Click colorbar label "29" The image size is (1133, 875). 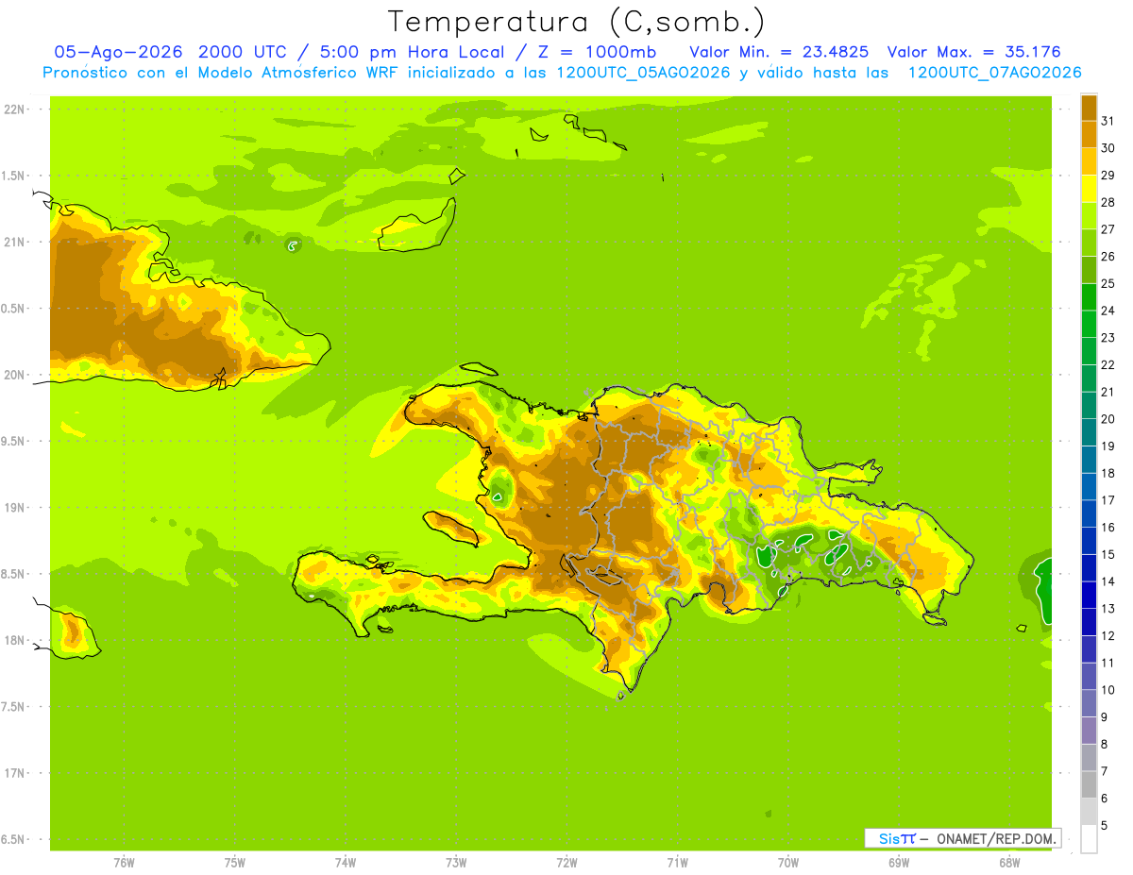coord(1108,175)
